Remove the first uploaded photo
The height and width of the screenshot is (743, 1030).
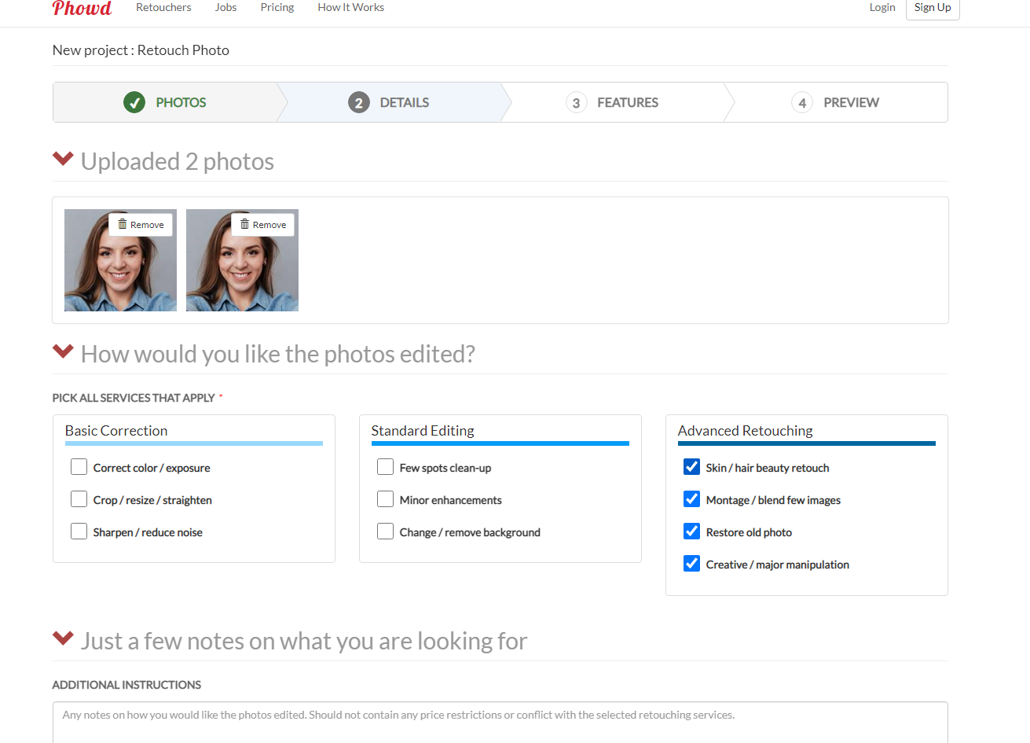point(141,225)
